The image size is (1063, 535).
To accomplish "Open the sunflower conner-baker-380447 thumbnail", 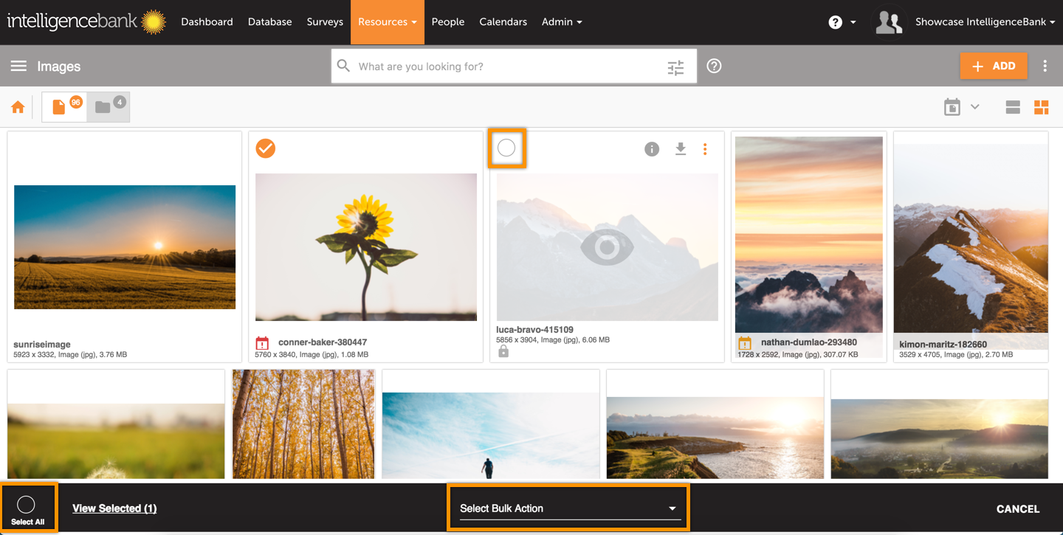I will click(366, 247).
